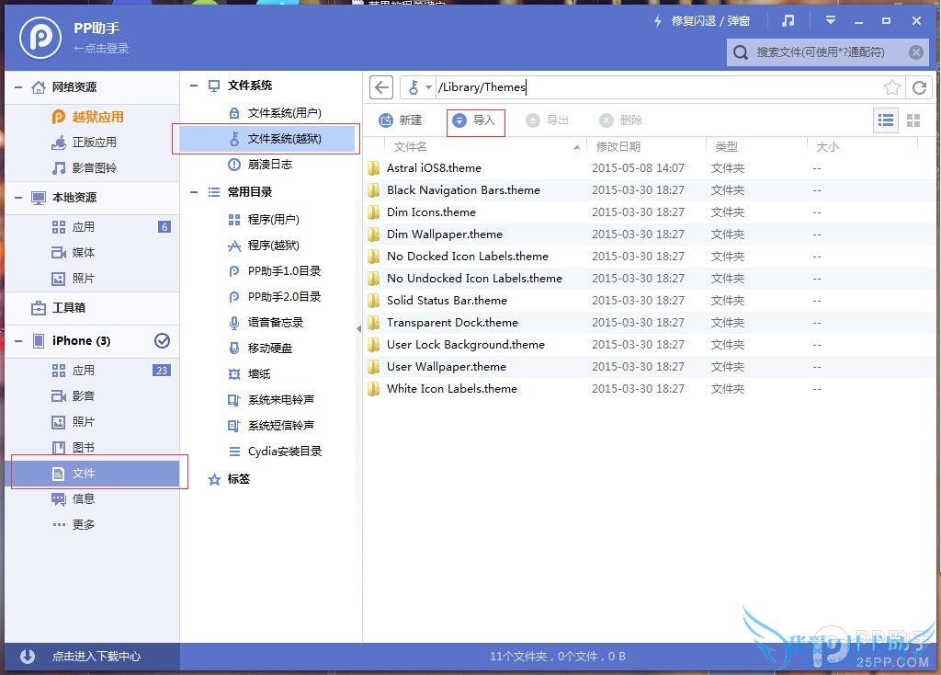Open the music note ringtone icon in title bar
941x675 pixels.
point(788,21)
